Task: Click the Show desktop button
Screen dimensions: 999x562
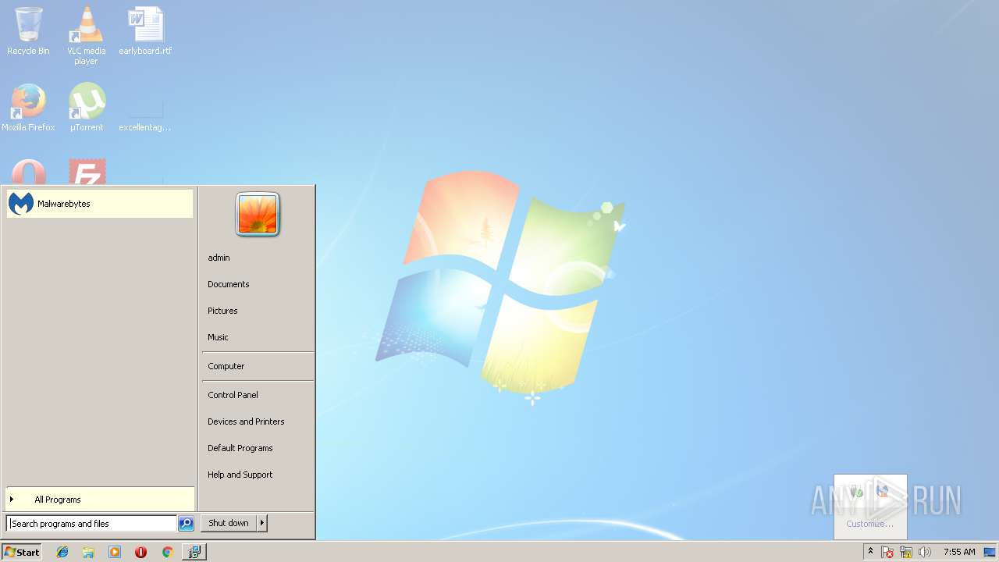Action: (x=990, y=552)
